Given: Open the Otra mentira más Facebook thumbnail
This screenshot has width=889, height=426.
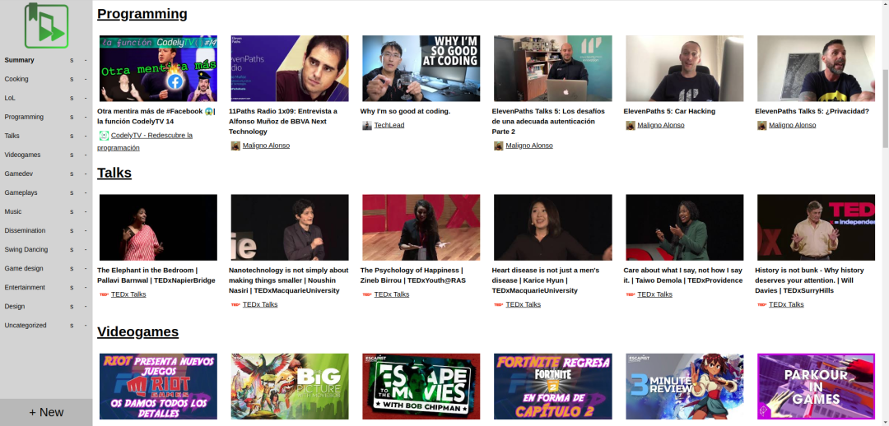Looking at the screenshot, I should (158, 68).
